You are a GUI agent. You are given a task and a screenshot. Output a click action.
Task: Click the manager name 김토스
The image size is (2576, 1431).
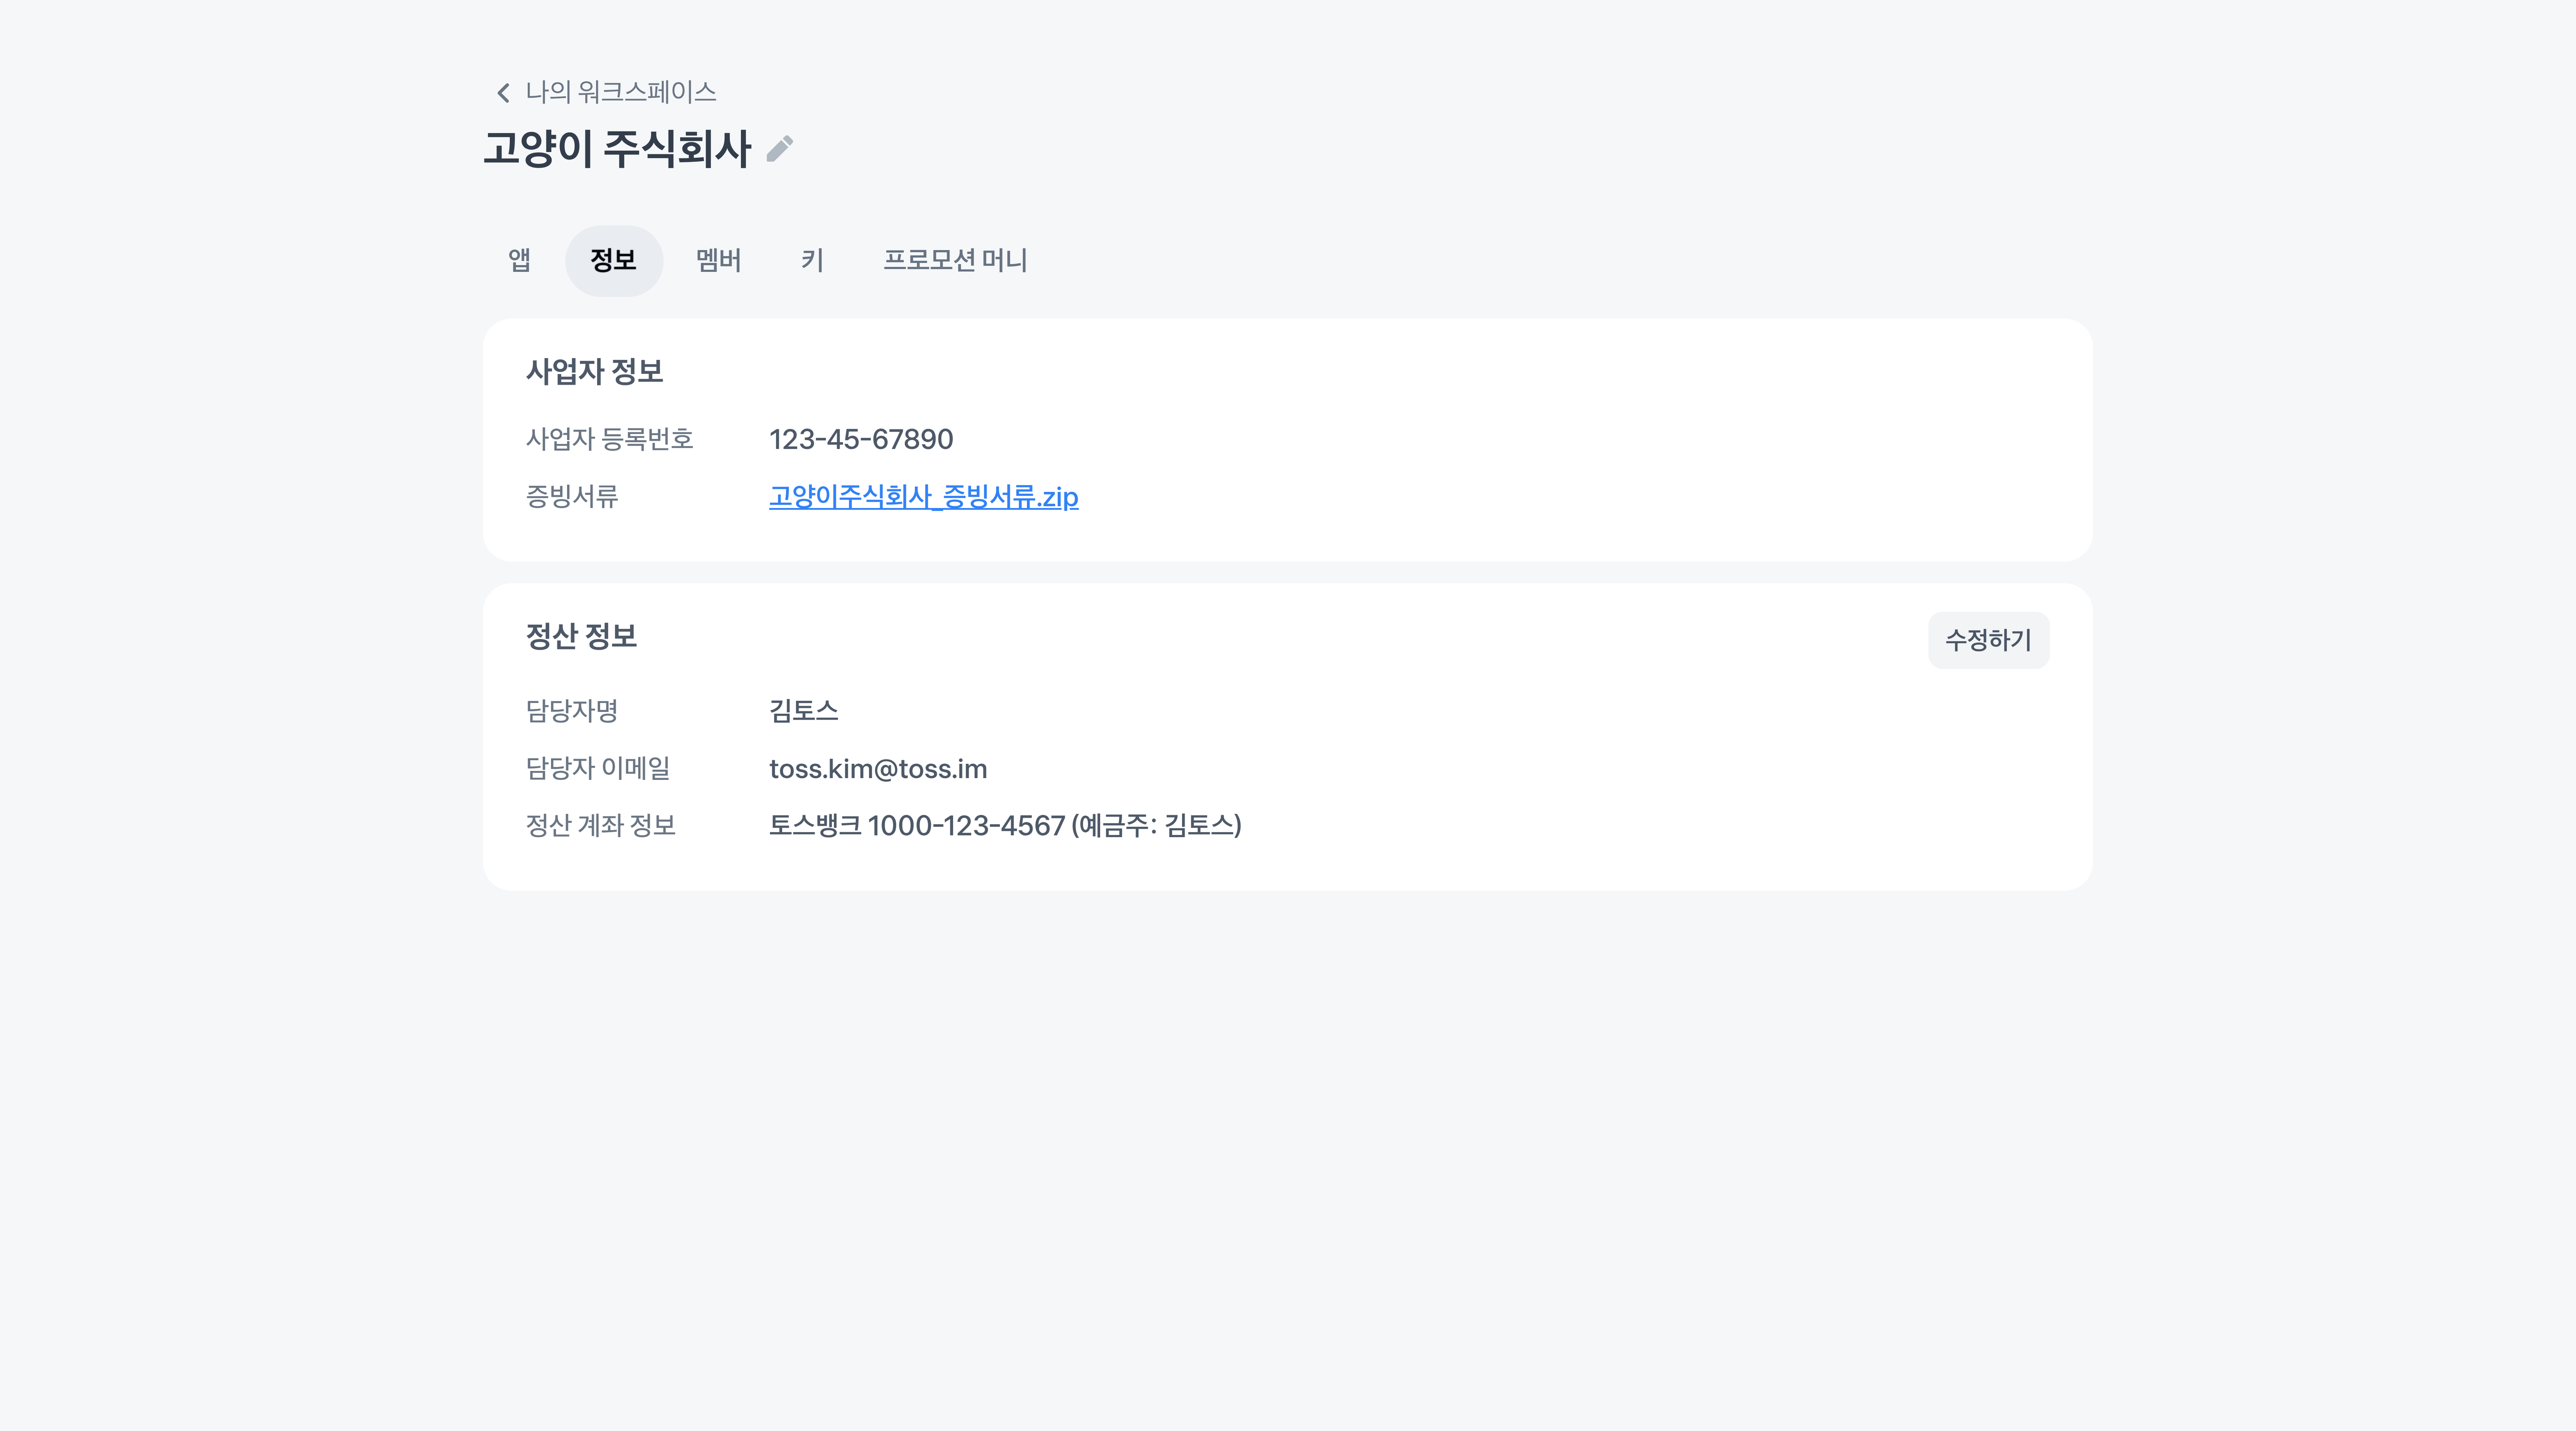pyautogui.click(x=803, y=711)
